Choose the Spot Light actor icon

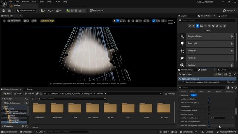[182, 51]
